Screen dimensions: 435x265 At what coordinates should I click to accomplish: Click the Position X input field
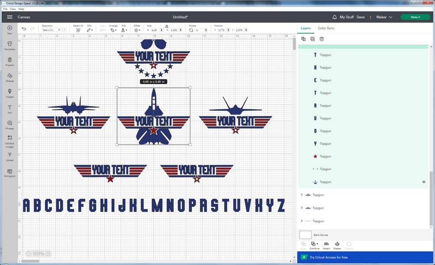click(222, 30)
